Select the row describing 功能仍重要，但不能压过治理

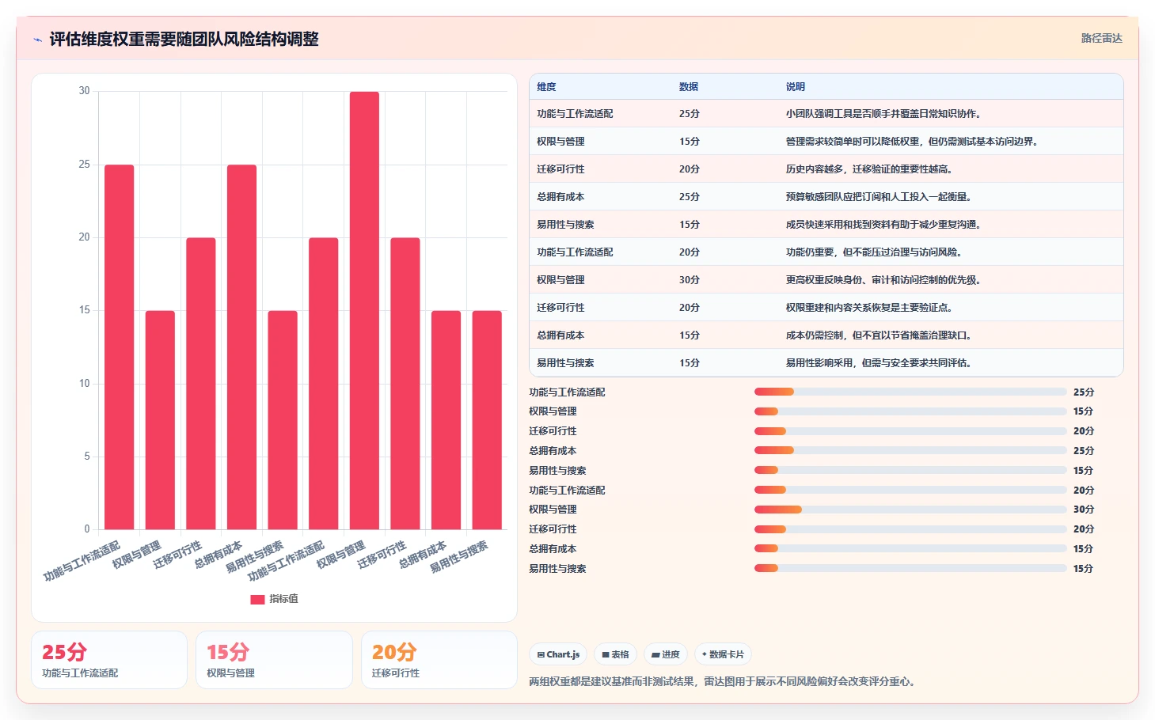pos(826,252)
